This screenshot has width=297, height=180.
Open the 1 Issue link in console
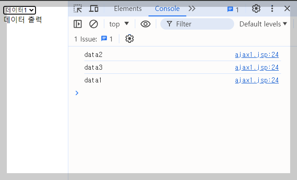(93, 39)
